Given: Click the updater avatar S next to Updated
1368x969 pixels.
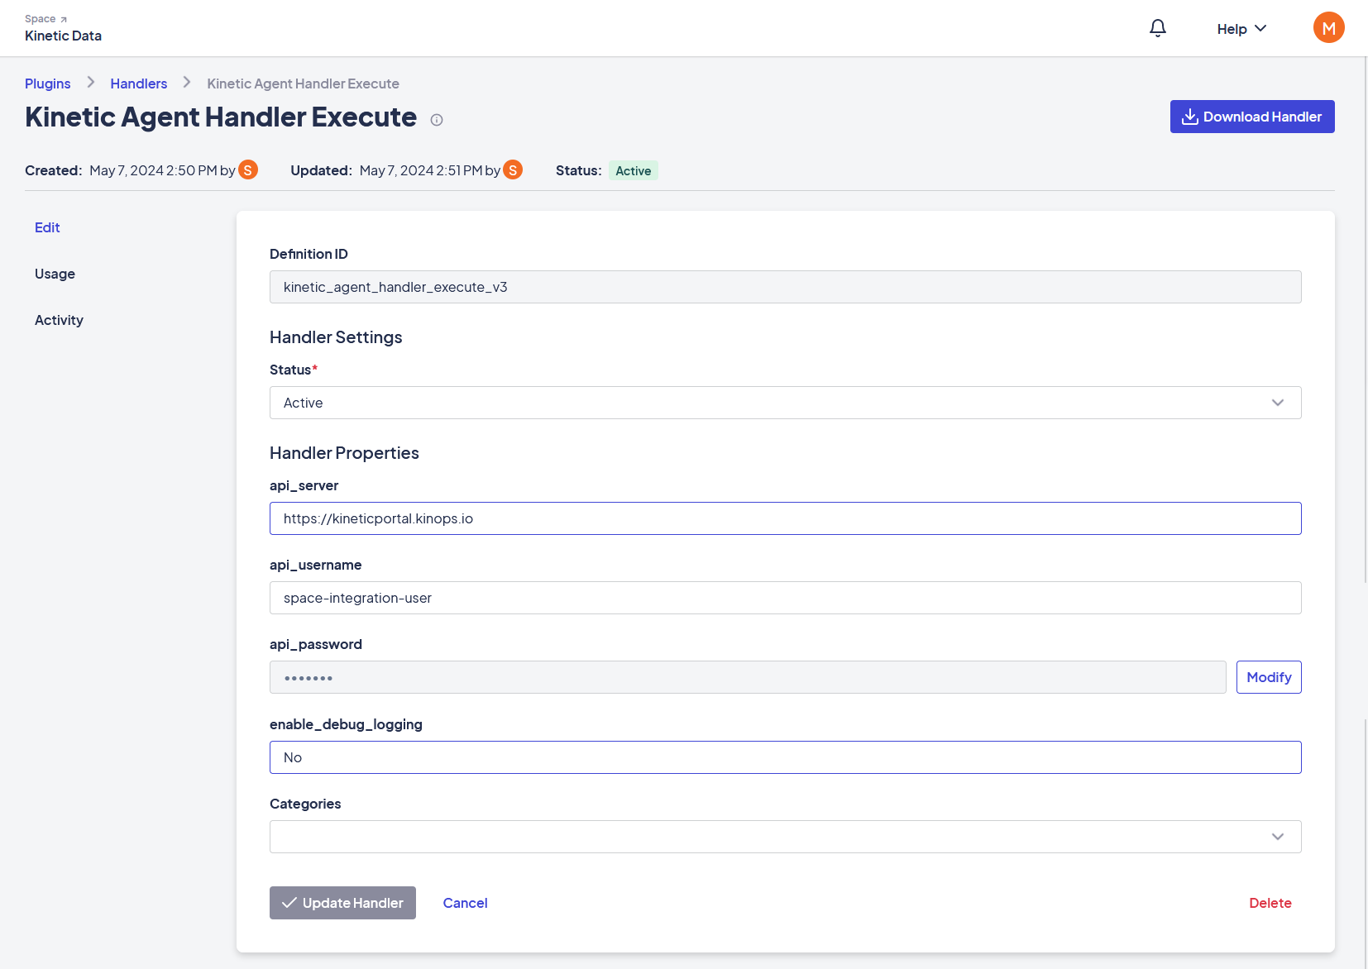Looking at the screenshot, I should [513, 169].
